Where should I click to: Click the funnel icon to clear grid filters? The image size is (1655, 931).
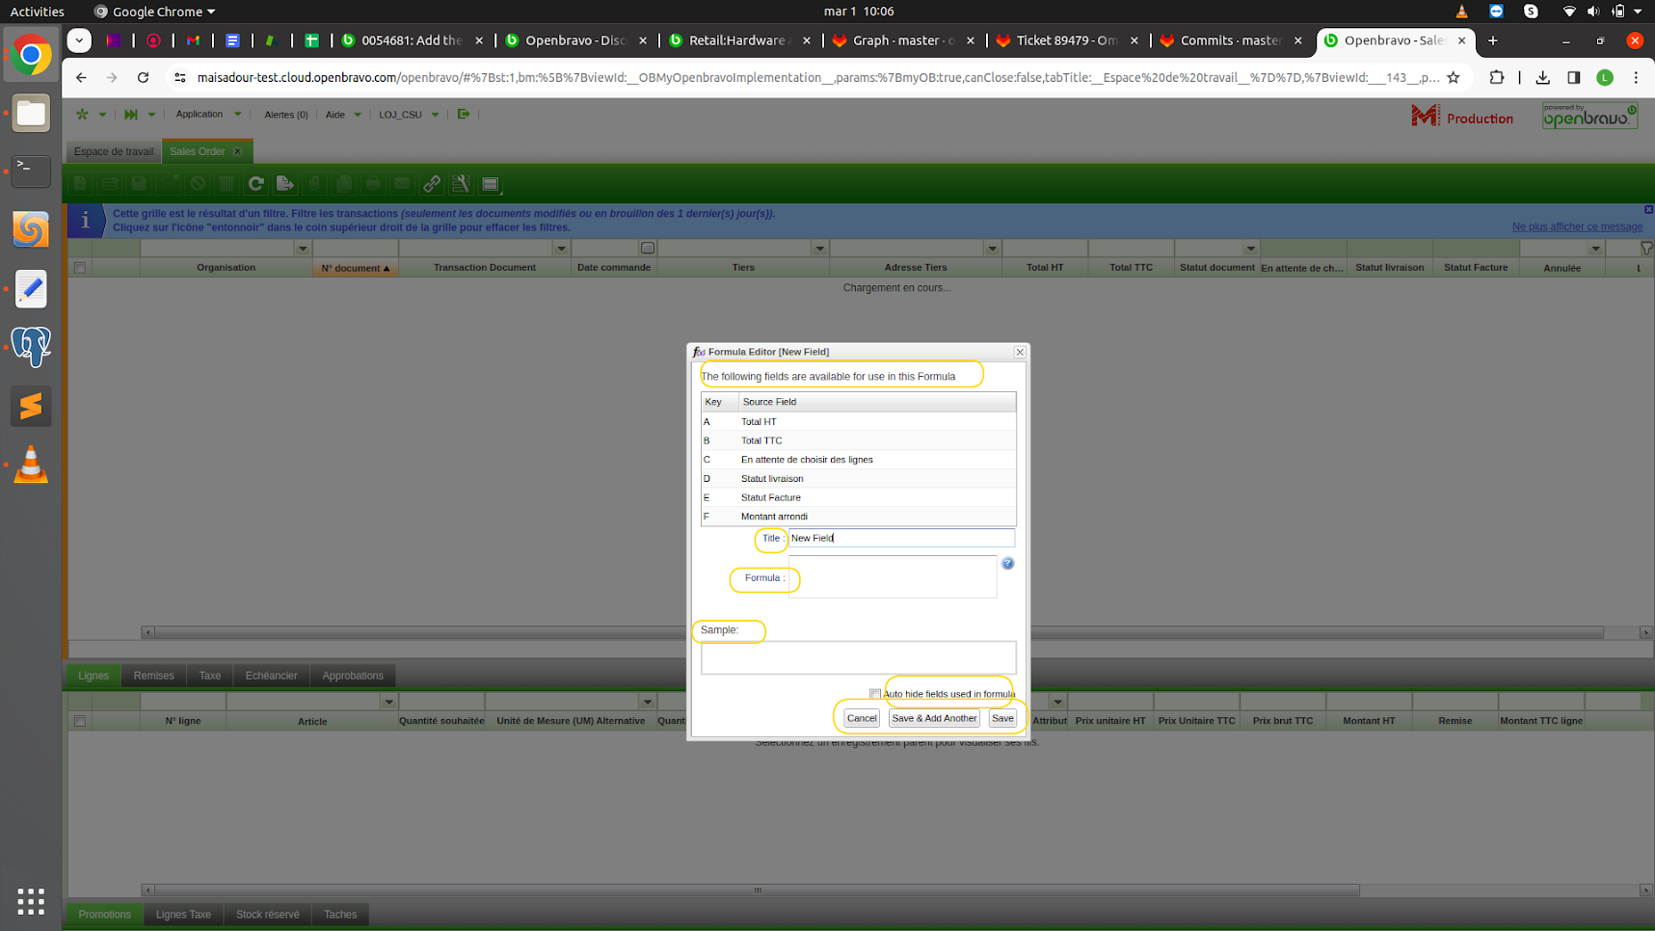click(1646, 249)
